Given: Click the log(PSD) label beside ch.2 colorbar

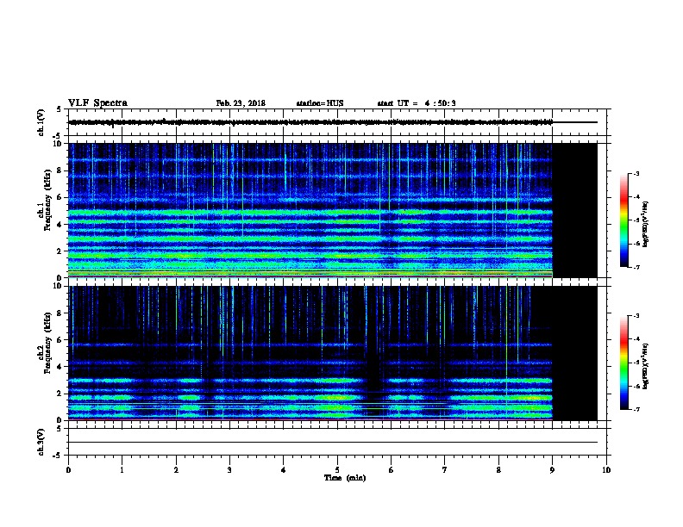Looking at the screenshot, I should (646, 367).
